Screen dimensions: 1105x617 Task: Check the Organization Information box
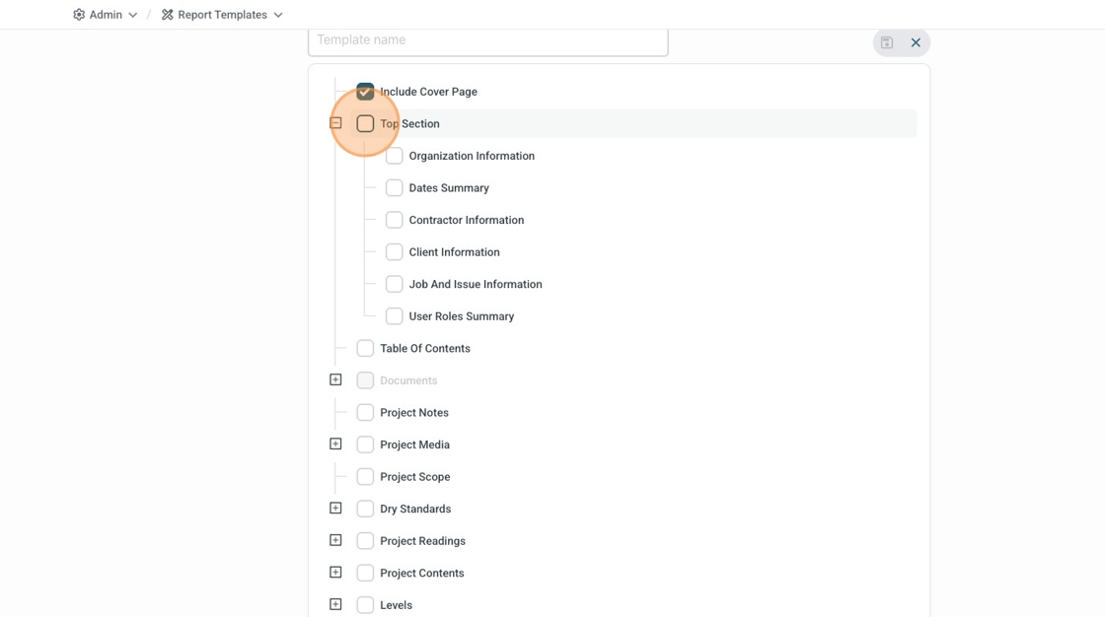[x=394, y=156]
